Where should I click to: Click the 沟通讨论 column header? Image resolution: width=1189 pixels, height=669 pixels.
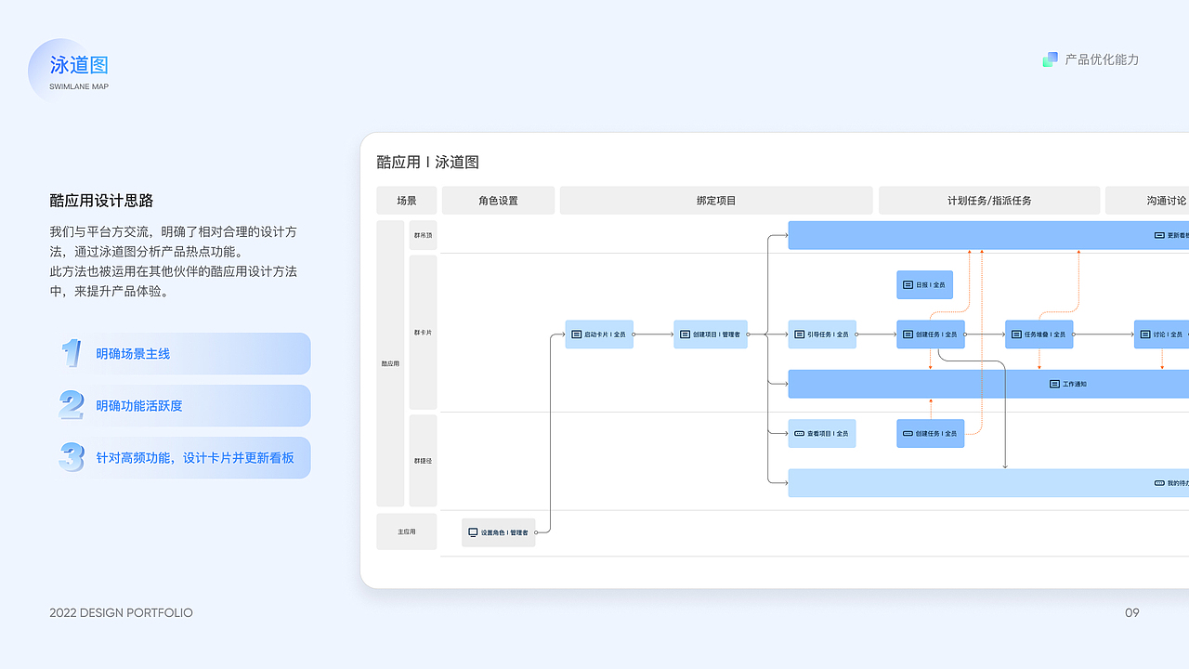pyautogui.click(x=1147, y=201)
